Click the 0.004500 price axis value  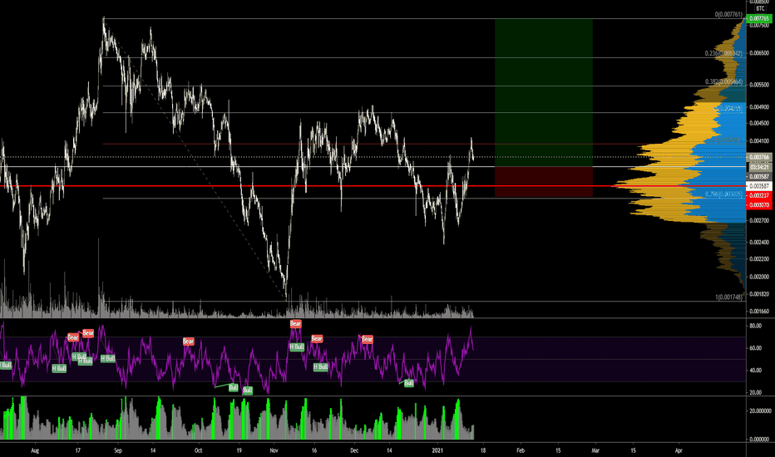pos(759,124)
